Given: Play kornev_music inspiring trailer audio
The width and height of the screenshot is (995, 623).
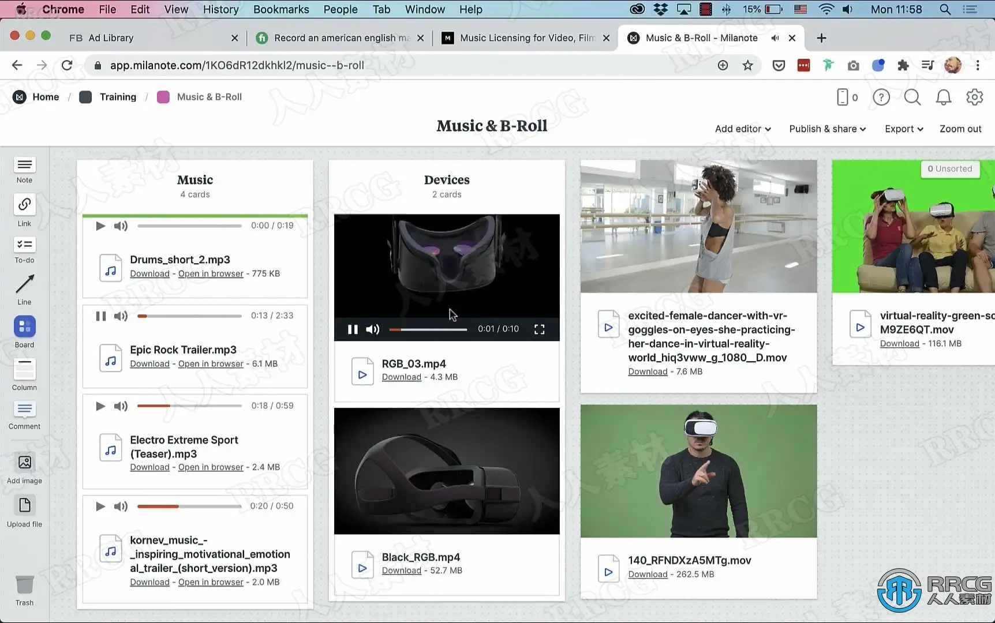Looking at the screenshot, I should click(100, 506).
